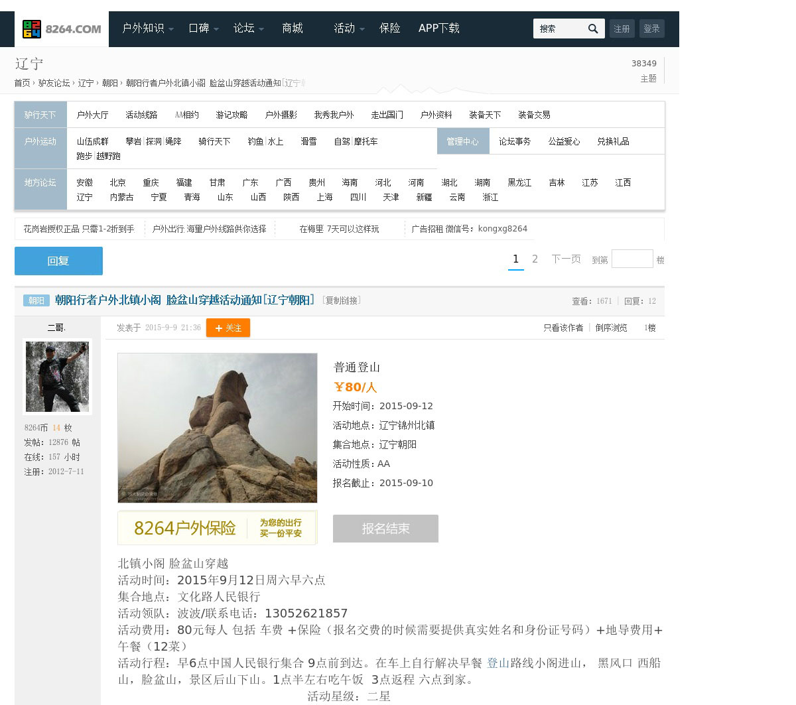This screenshot has height=705, width=796.
Task: Click the 二哥 user avatar
Action: pyautogui.click(x=57, y=377)
